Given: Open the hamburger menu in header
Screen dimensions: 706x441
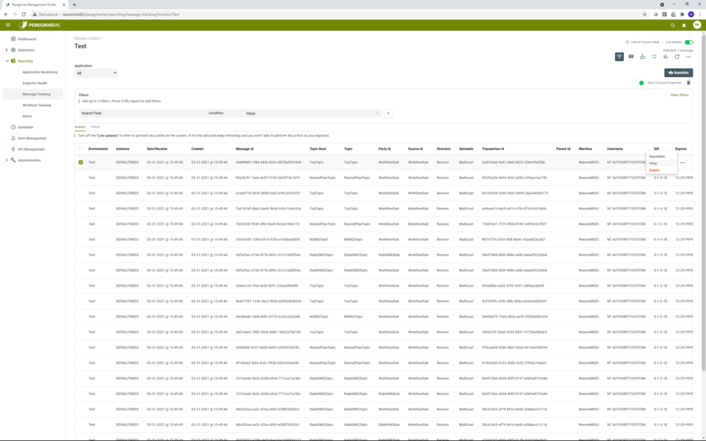Looking at the screenshot, I should tap(8, 25).
